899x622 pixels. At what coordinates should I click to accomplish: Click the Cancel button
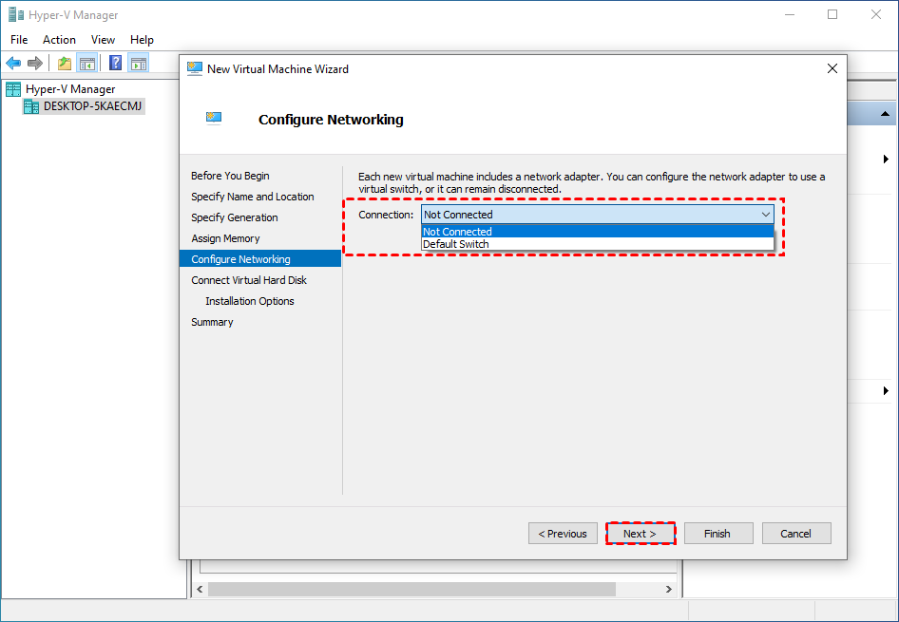(795, 534)
